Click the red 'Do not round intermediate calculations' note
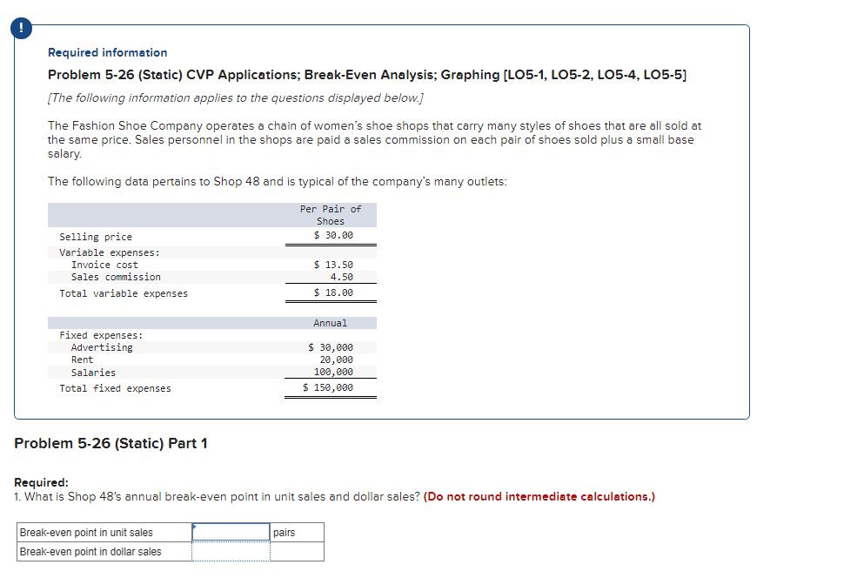 (x=539, y=496)
